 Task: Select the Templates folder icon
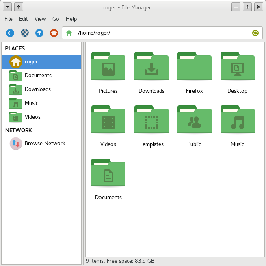coord(151,120)
